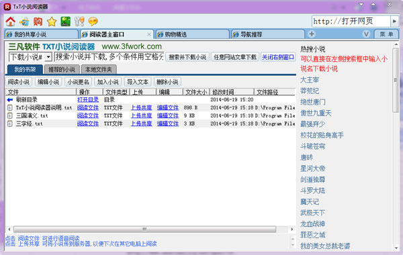Expand the tab list V button
403x255 pixels.
pos(367,34)
